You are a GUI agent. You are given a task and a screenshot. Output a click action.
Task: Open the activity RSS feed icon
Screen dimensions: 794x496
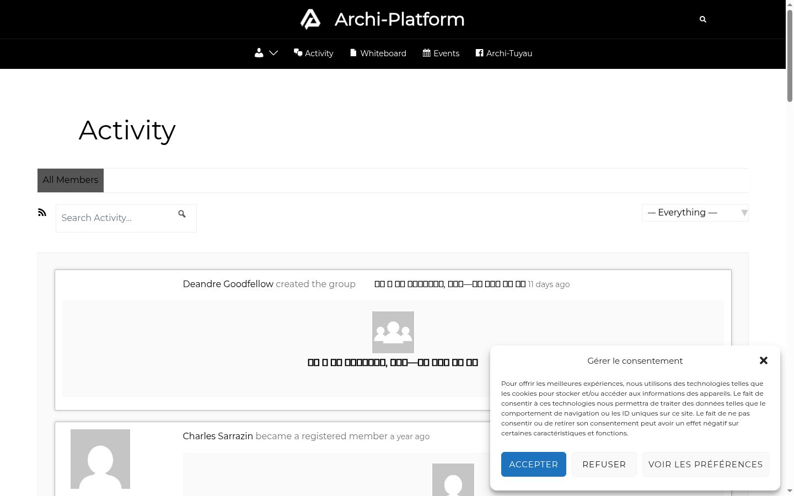coord(42,213)
